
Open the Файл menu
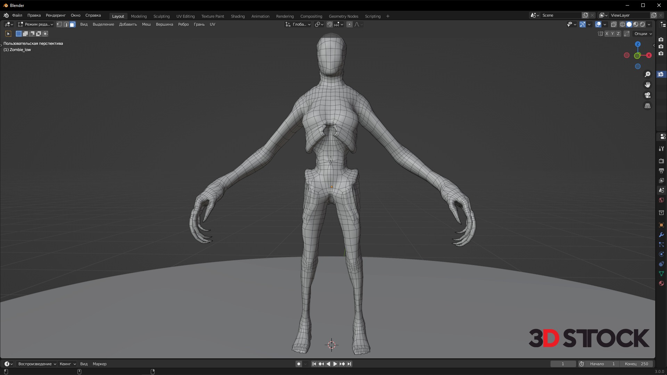coord(17,15)
